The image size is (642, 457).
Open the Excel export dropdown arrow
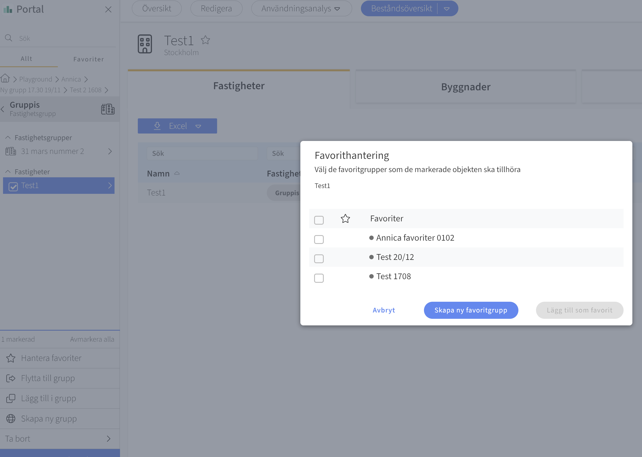click(x=198, y=126)
